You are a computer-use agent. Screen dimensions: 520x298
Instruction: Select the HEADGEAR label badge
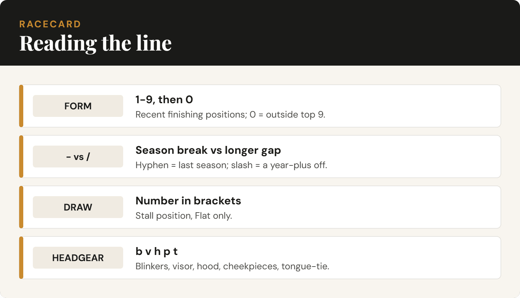(78, 258)
